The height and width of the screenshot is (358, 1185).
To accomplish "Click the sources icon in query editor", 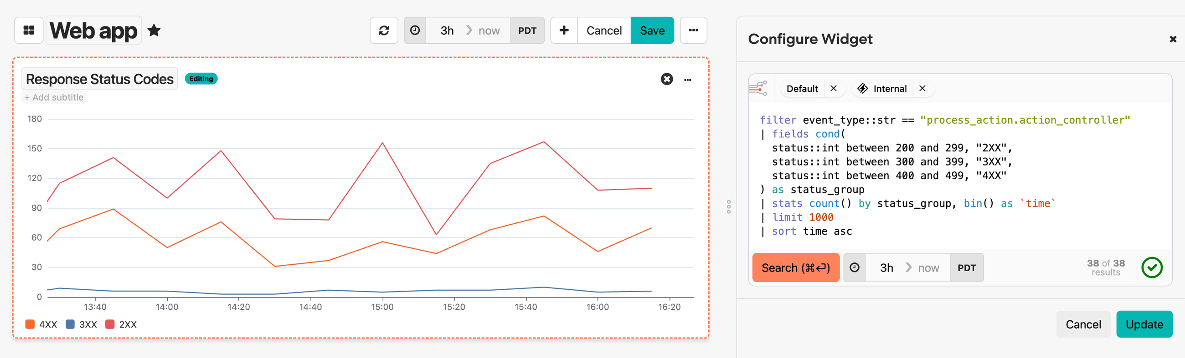I will (x=758, y=88).
